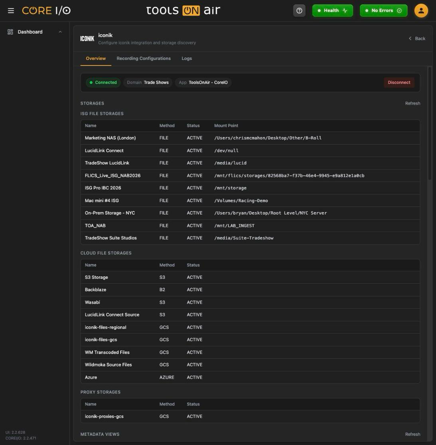Click the UI: 2.2.628 version text

[x=15, y=432]
